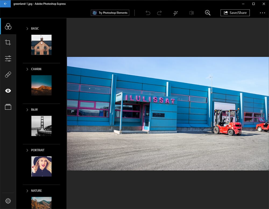Select the Spot Heal bandage tool
The image size is (269, 209).
8,75
